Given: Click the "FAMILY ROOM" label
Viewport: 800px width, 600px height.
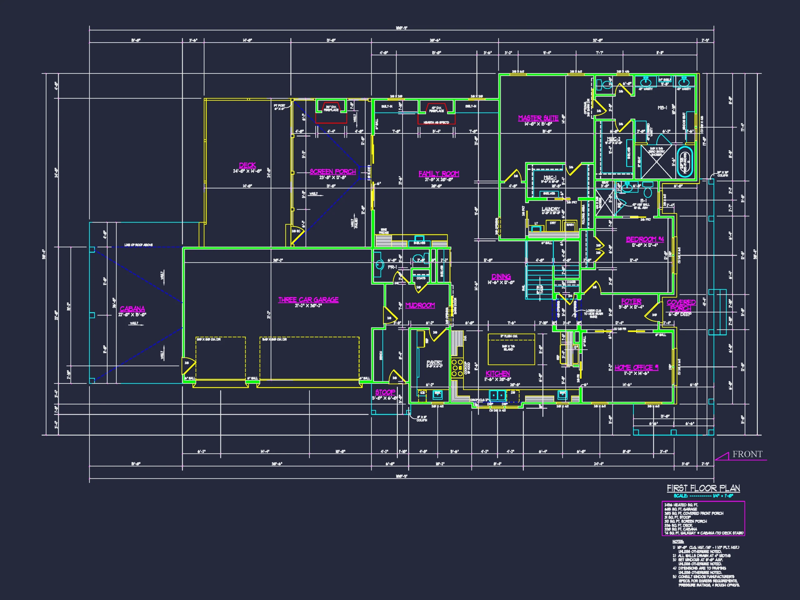Looking at the screenshot, I should pos(439,174).
